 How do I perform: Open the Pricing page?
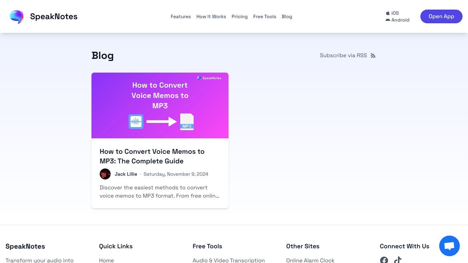[x=239, y=16]
